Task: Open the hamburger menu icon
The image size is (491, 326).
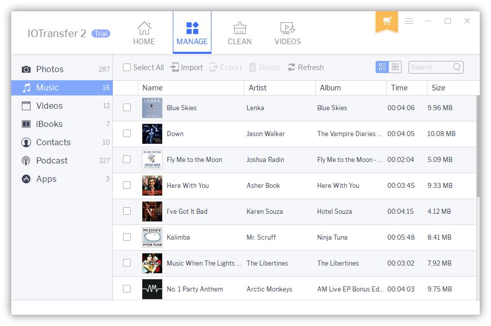Action: click(x=409, y=21)
